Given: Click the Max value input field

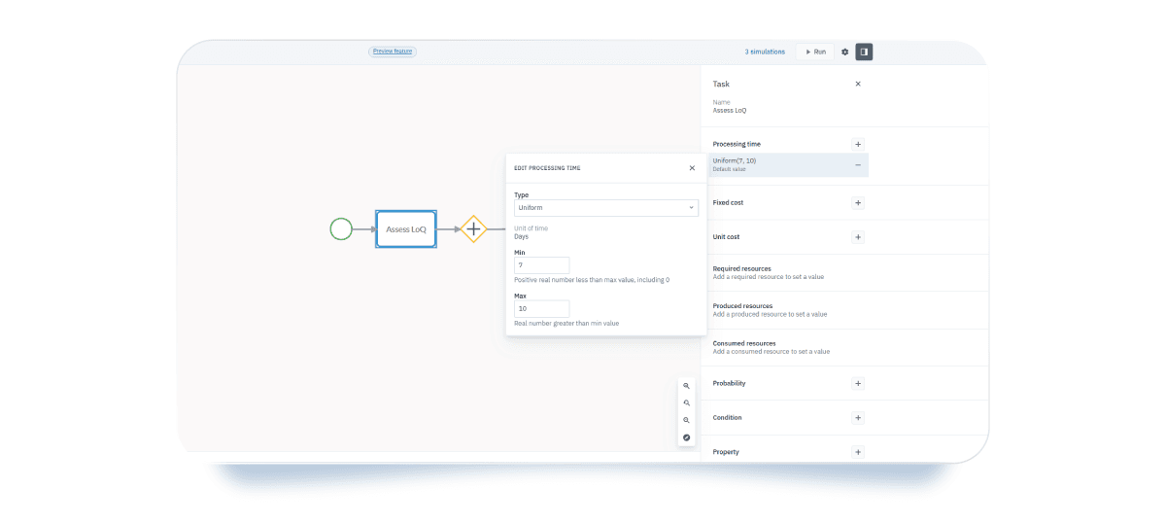Looking at the screenshot, I should point(541,308).
